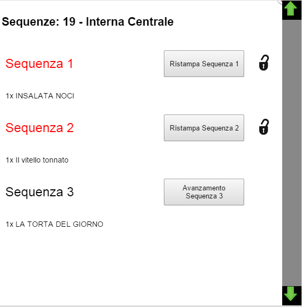The height and width of the screenshot is (307, 302).
Task: Advance with Avanzamento Sequenza 3 button
Action: click(x=204, y=192)
